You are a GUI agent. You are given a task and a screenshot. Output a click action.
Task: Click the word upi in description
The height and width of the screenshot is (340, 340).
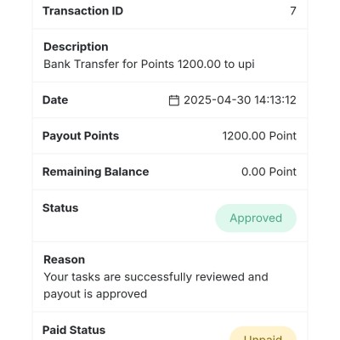pos(246,65)
